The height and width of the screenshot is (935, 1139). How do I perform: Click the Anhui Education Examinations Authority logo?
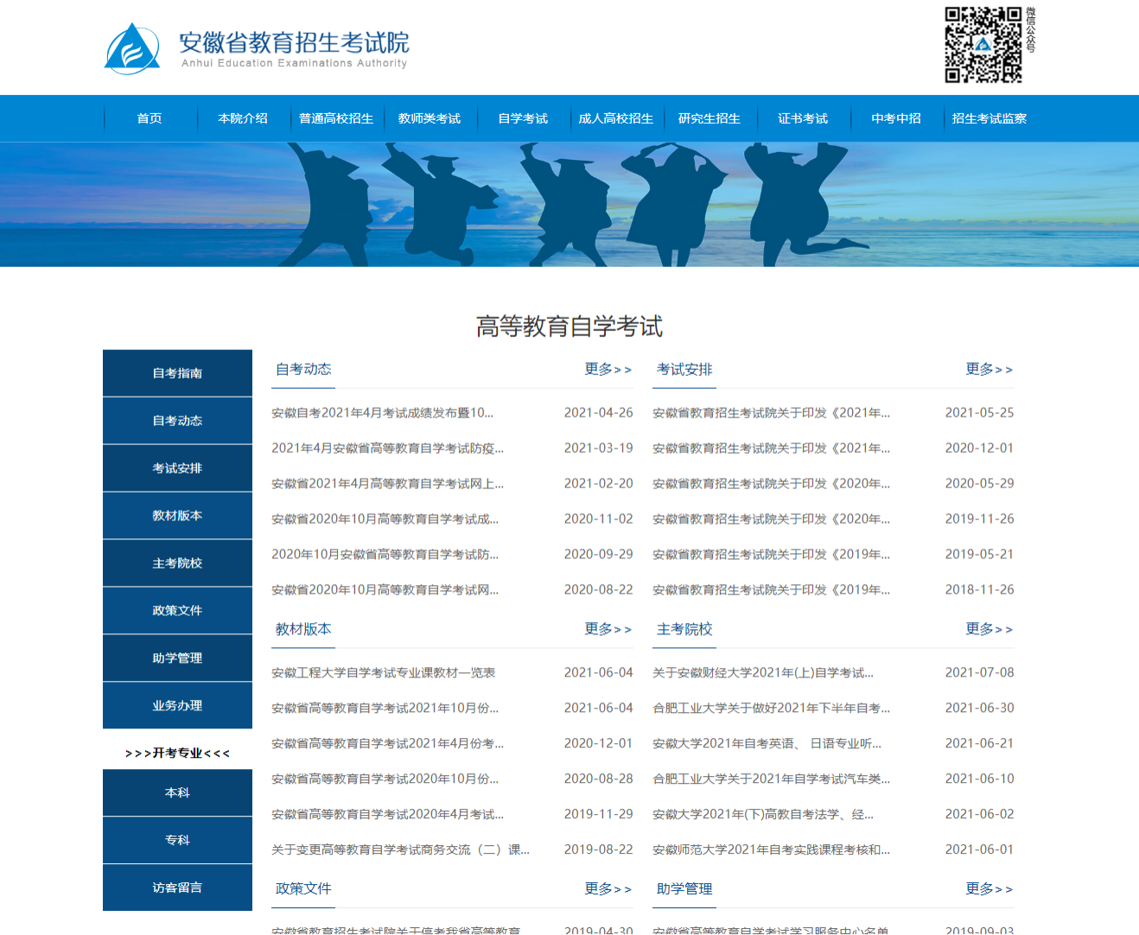256,48
